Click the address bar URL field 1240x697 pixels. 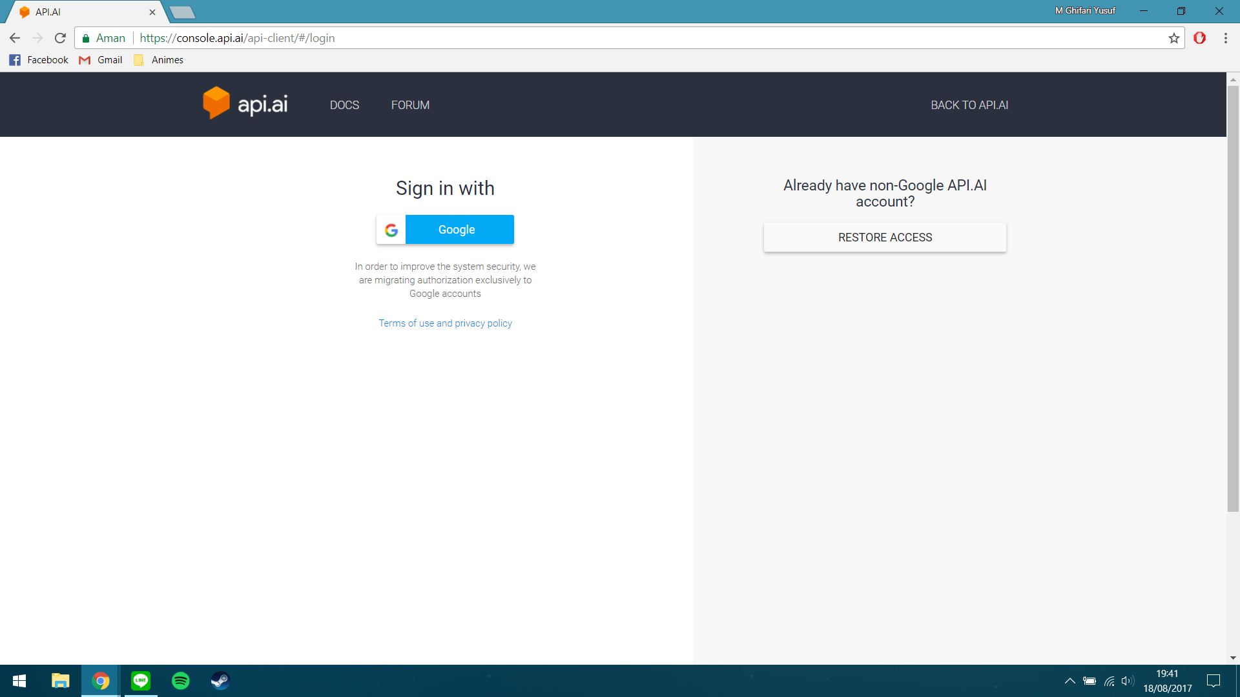click(x=581, y=38)
